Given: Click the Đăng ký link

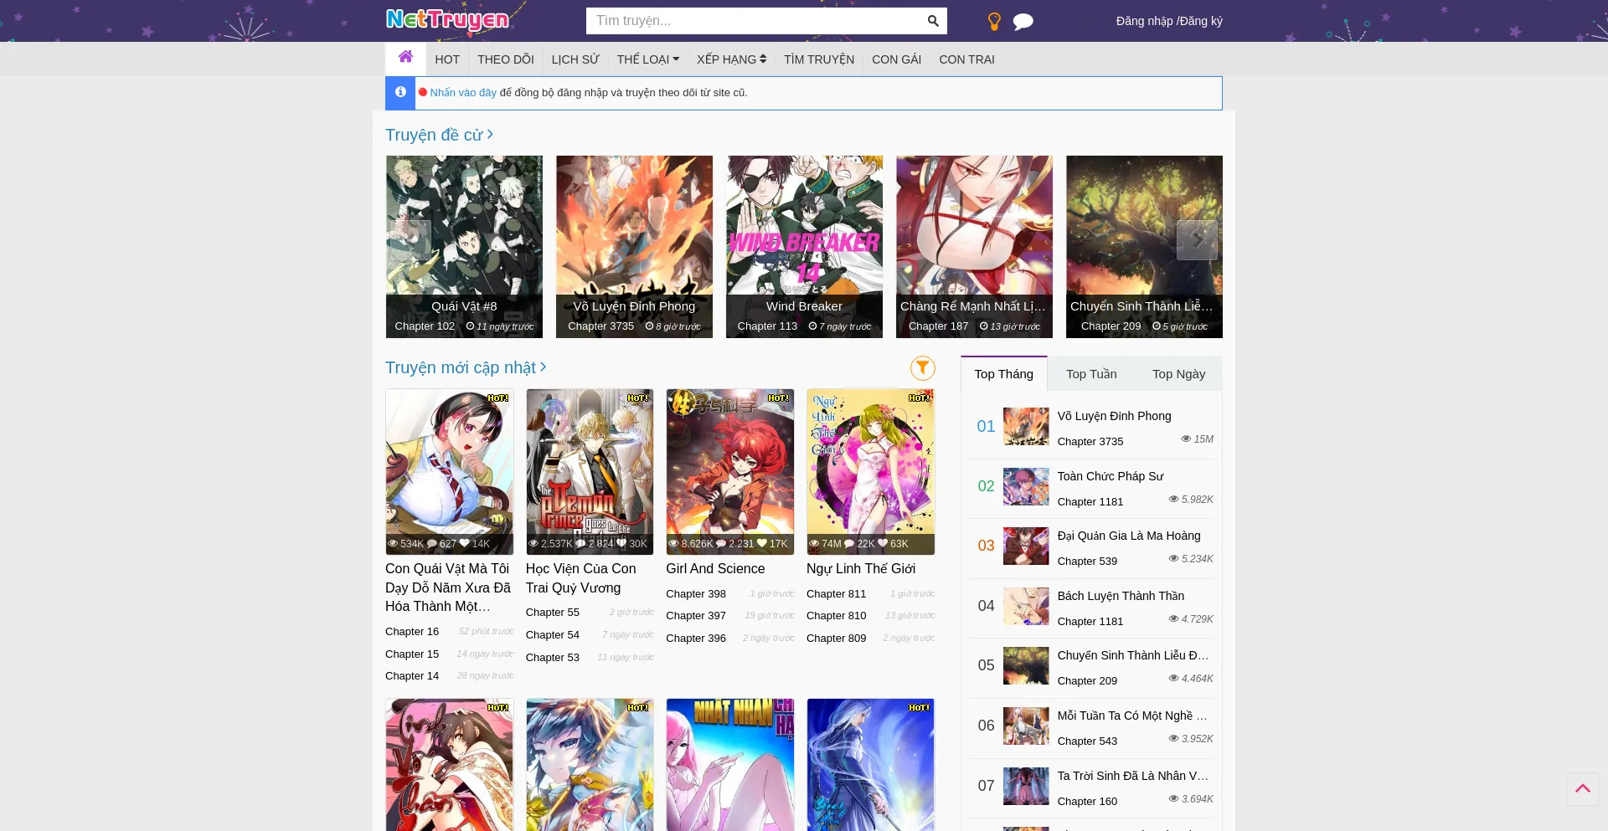Looking at the screenshot, I should coord(1201,21).
